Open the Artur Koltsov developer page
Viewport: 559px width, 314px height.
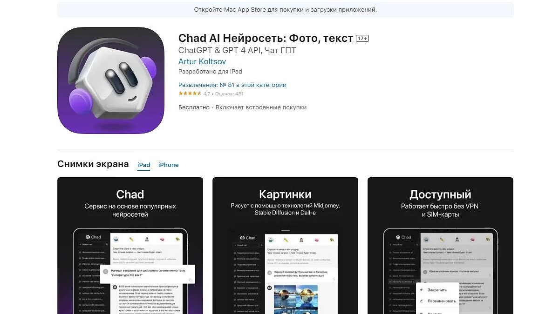coord(202,61)
